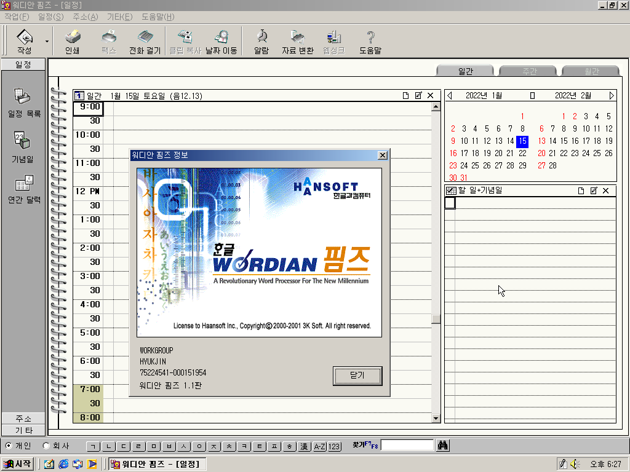Open the 도움말(H) menu
This screenshot has width=630, height=472.
158,17
